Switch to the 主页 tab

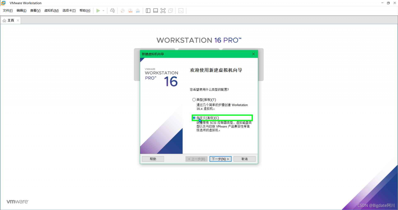coord(11,20)
